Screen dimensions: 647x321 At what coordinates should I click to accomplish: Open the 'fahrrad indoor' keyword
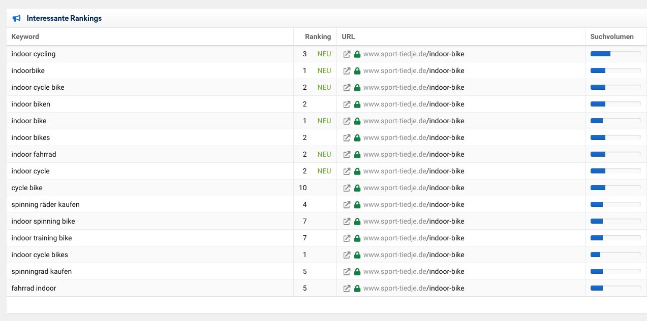coord(34,288)
